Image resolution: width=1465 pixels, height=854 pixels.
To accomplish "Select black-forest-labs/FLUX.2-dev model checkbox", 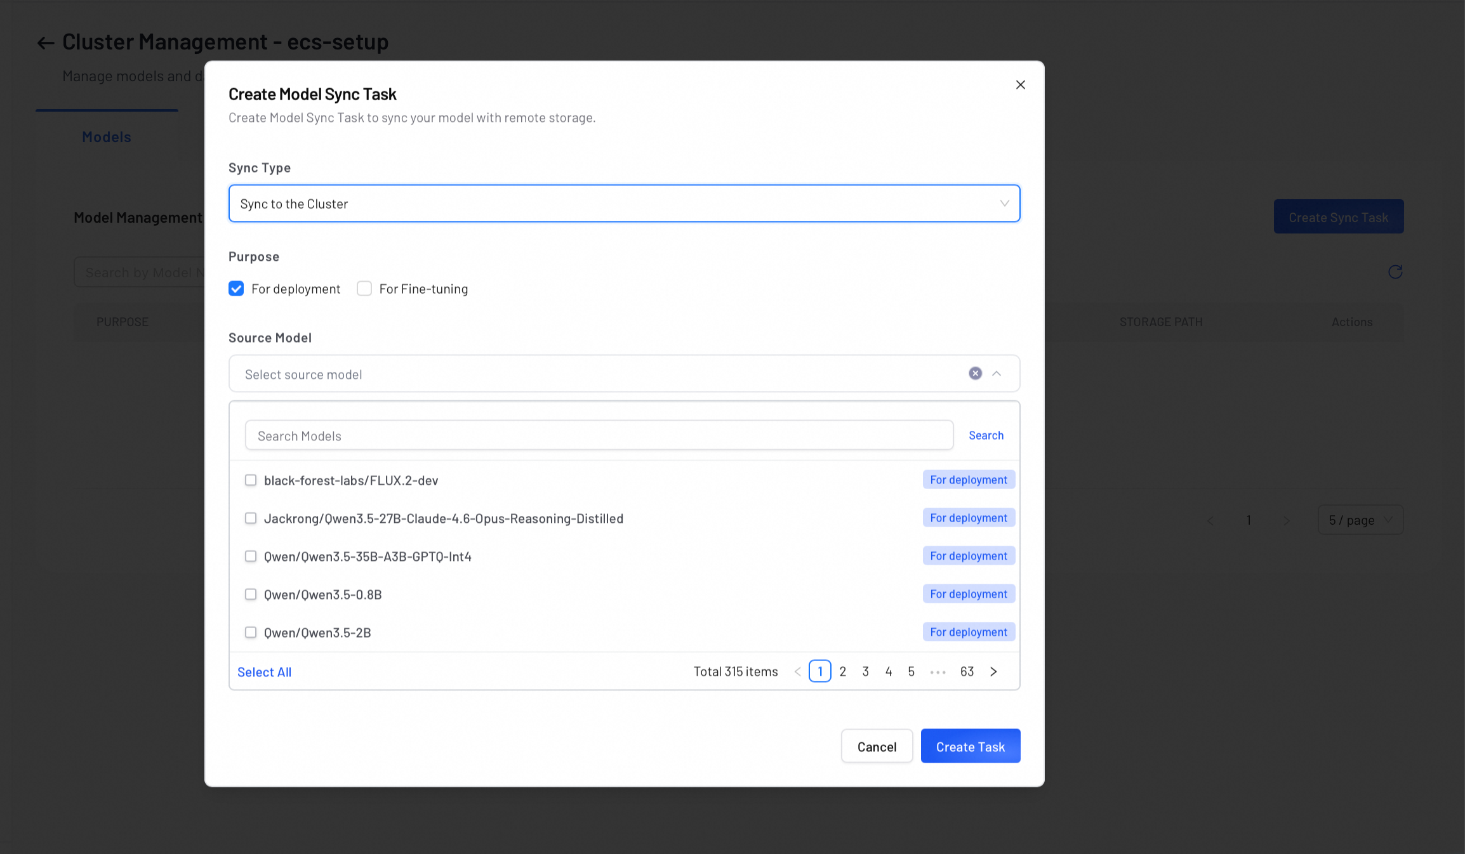I will point(251,480).
